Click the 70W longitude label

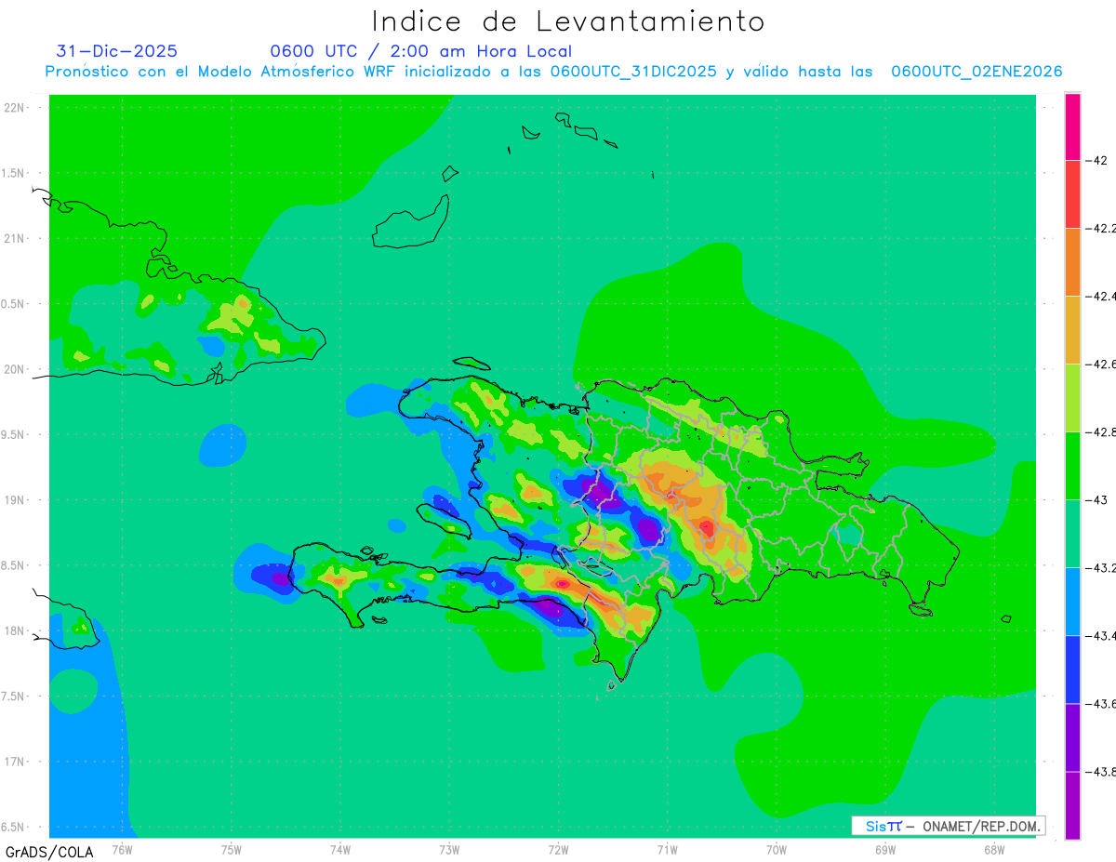(777, 849)
